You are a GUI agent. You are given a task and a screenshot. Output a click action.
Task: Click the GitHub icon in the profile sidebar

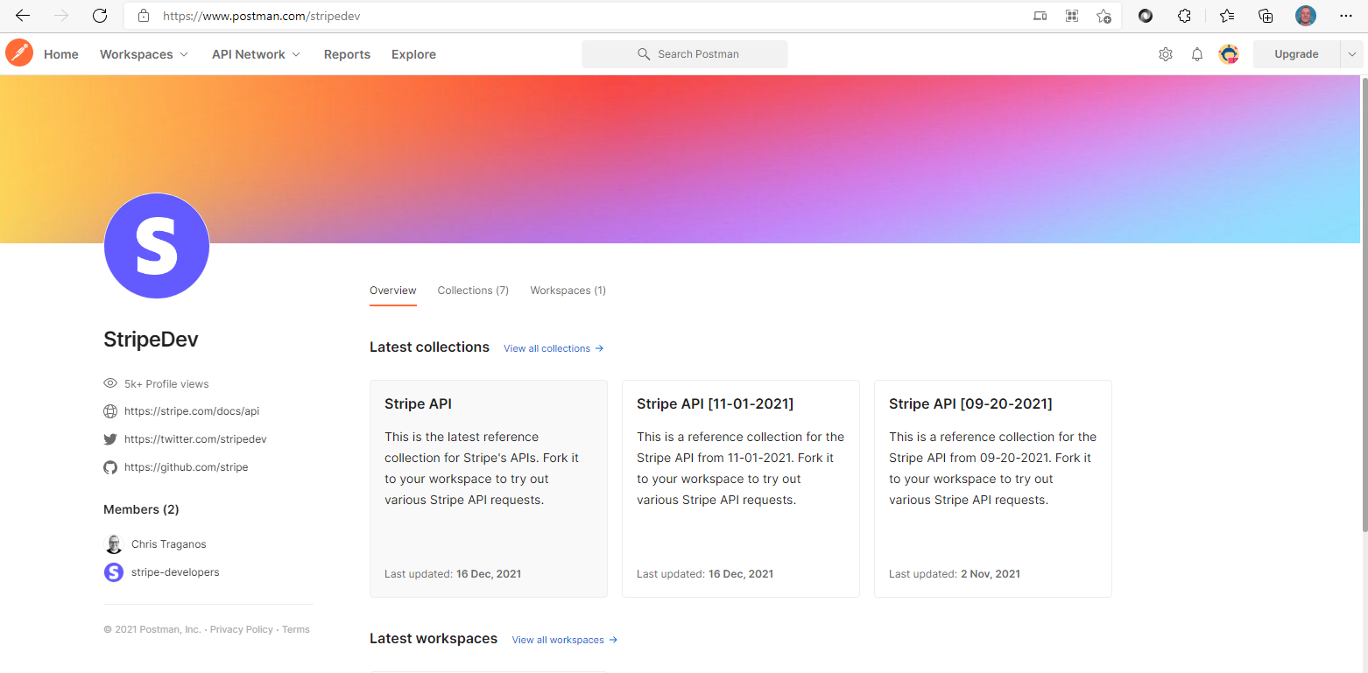pyautogui.click(x=109, y=466)
